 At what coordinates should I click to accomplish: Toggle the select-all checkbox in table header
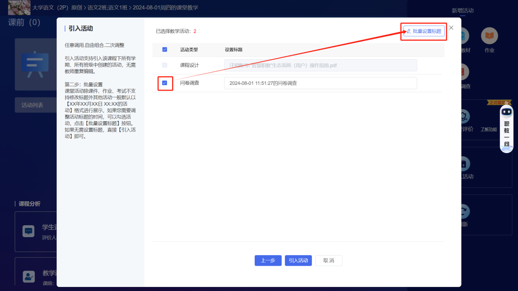coord(165,49)
